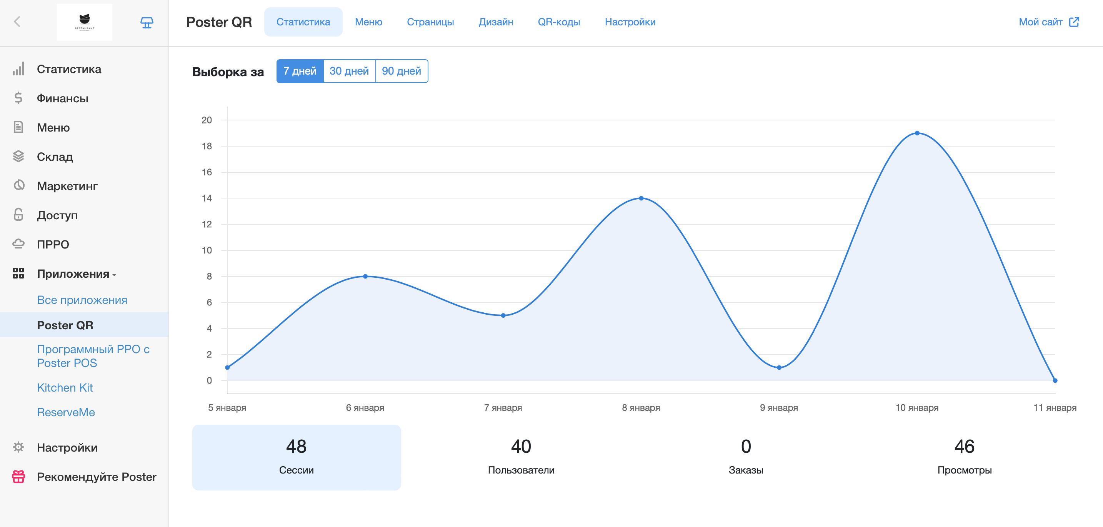Viewport: 1103px width, 527px height.
Task: Click the Статистика bar chart icon
Action: [x=18, y=69]
